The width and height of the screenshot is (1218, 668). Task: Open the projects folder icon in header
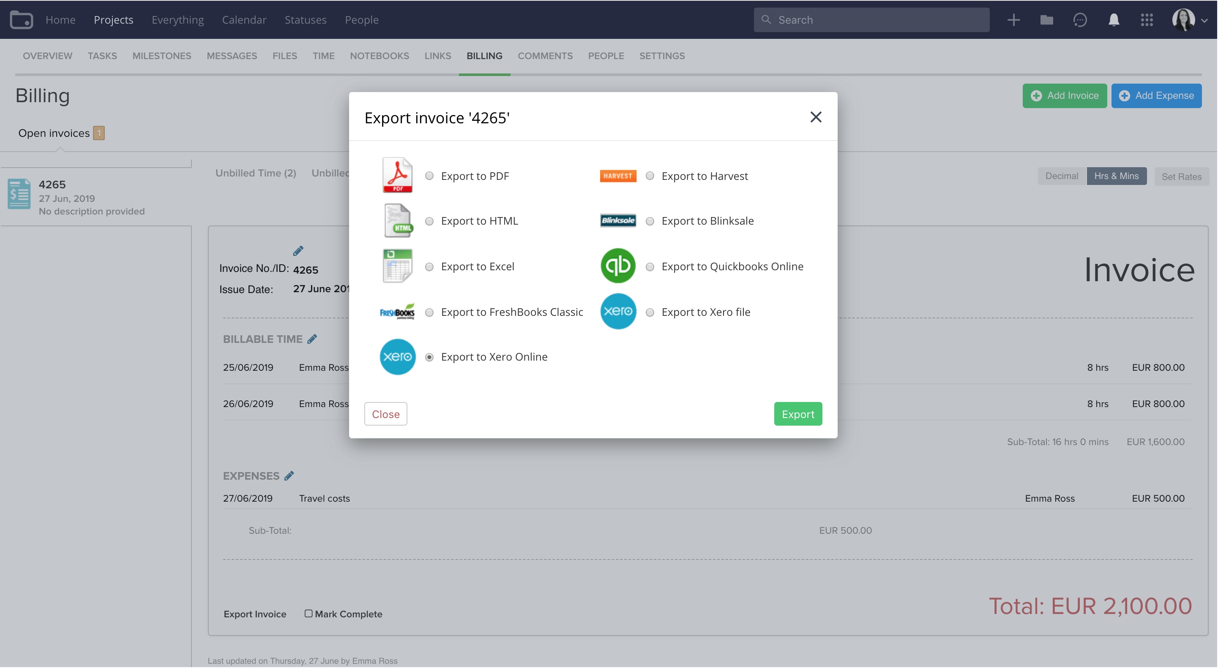coord(1046,19)
